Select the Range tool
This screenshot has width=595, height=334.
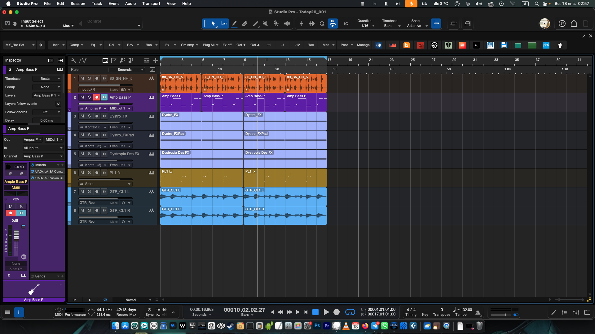[224, 24]
